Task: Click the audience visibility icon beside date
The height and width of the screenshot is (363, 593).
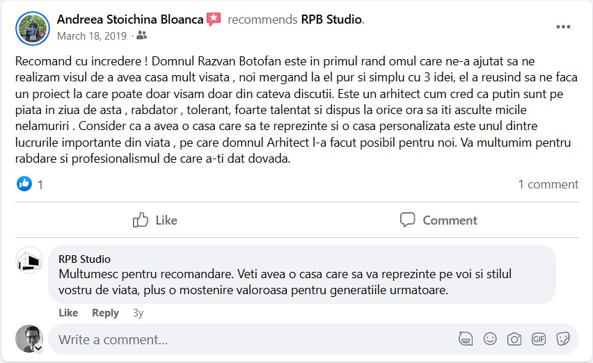Action: click(x=142, y=35)
